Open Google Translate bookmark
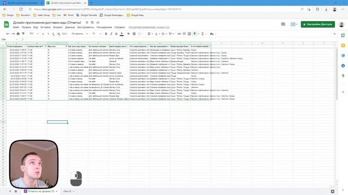The height and width of the screenshot is (195, 348). pos(86,15)
